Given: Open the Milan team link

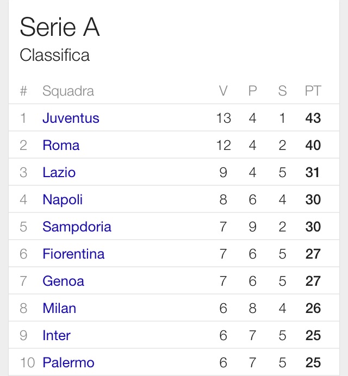Looking at the screenshot, I should pyautogui.click(x=59, y=308).
